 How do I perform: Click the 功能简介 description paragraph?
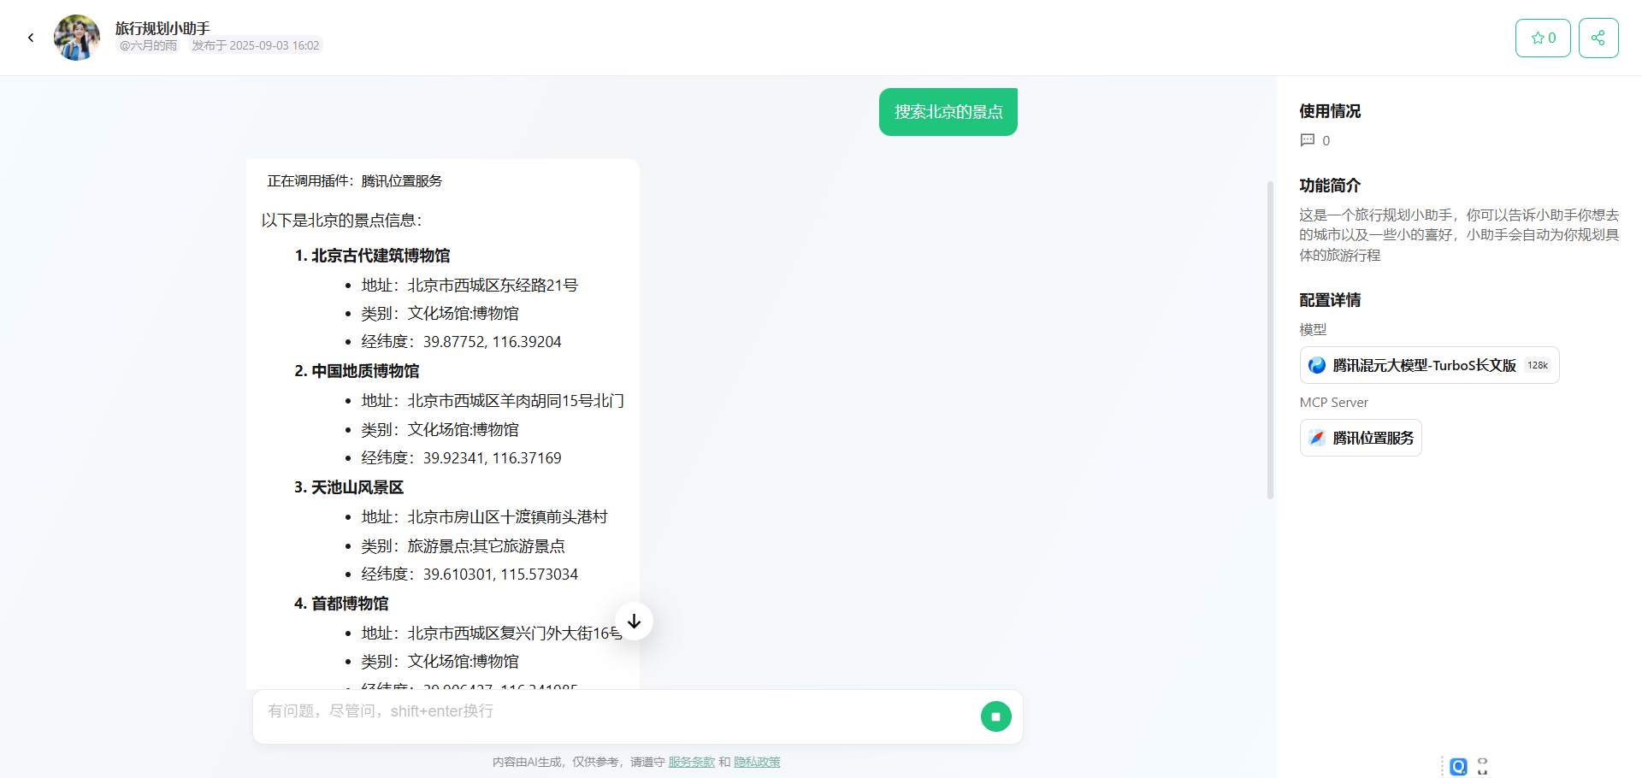[x=1459, y=235]
